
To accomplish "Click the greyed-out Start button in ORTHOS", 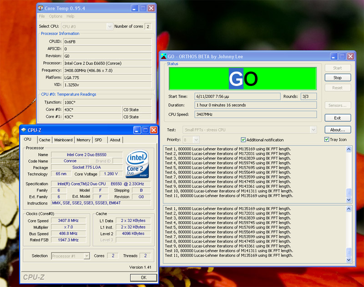I will (338, 68).
